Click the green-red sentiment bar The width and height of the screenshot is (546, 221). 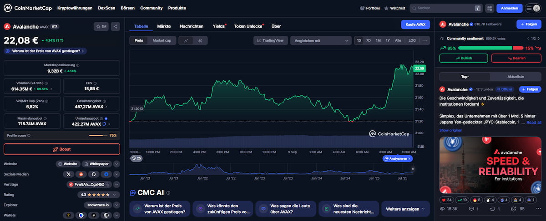tap(491, 48)
